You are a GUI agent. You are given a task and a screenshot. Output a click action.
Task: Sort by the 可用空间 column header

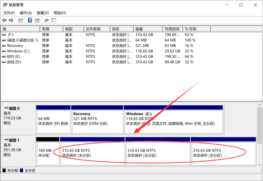pos(172,28)
